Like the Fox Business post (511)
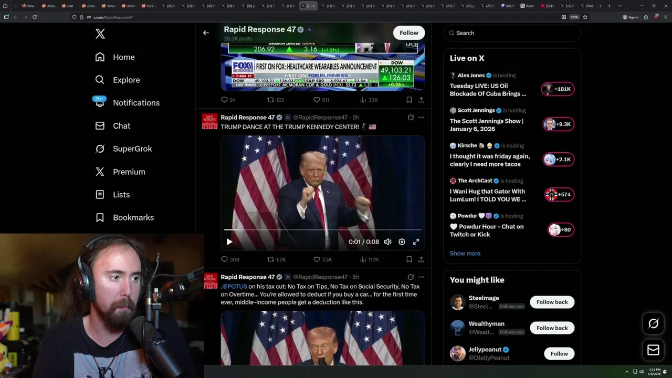 321,100
